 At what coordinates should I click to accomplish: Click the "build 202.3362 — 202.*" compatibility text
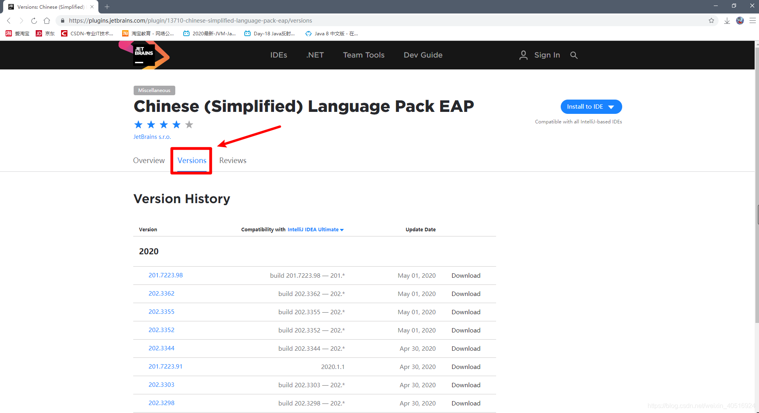pos(311,294)
